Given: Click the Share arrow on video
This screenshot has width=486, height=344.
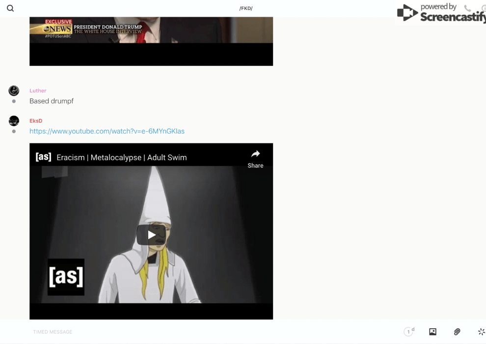Looking at the screenshot, I should click(255, 159).
